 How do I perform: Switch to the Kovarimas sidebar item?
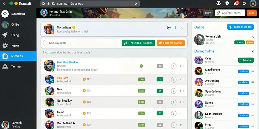(18, 14)
